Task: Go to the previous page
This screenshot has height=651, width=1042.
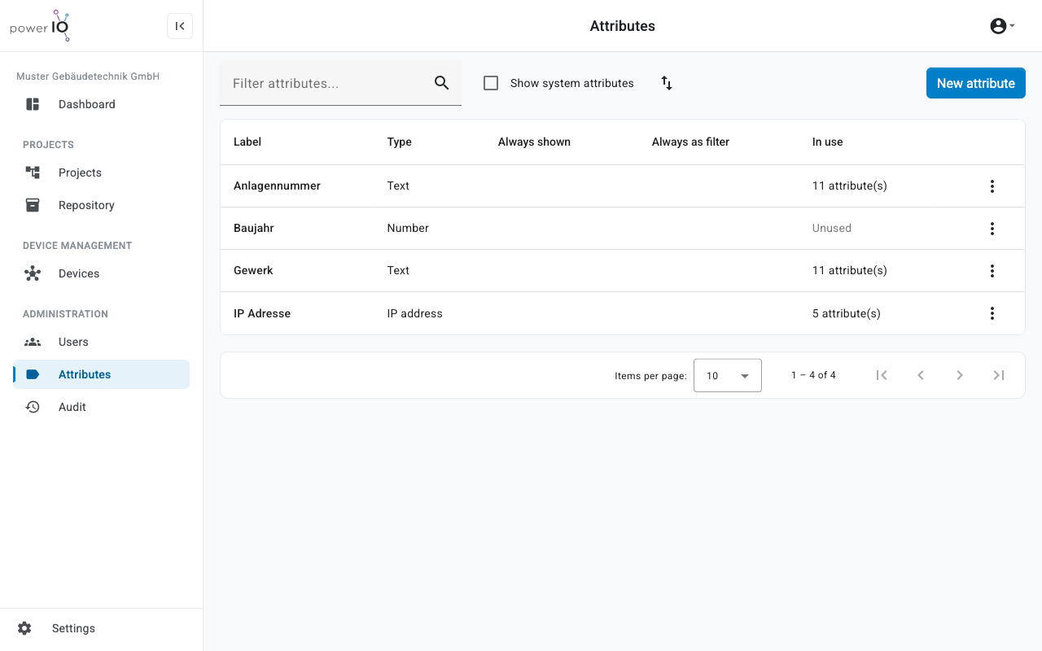Action: point(921,375)
